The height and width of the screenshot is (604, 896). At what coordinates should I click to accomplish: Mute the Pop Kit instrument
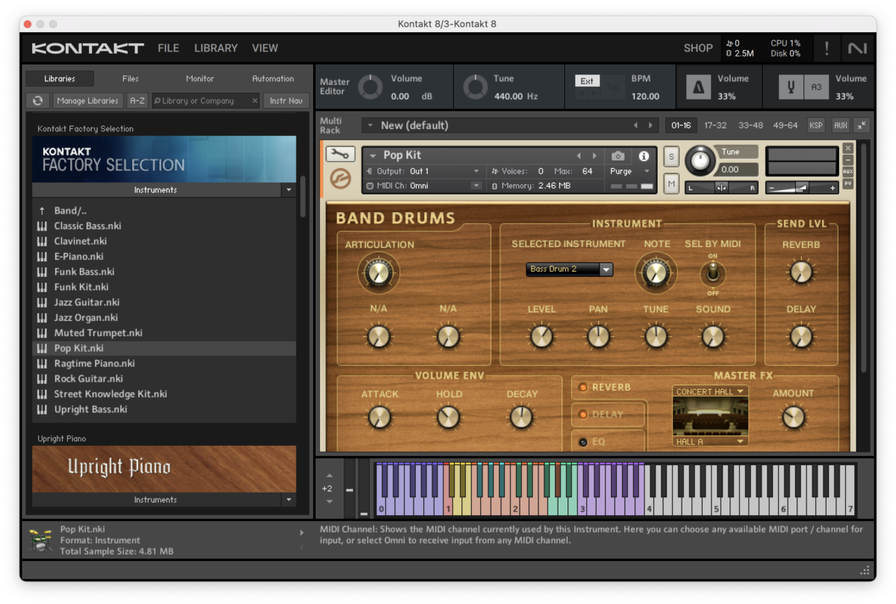tap(671, 183)
